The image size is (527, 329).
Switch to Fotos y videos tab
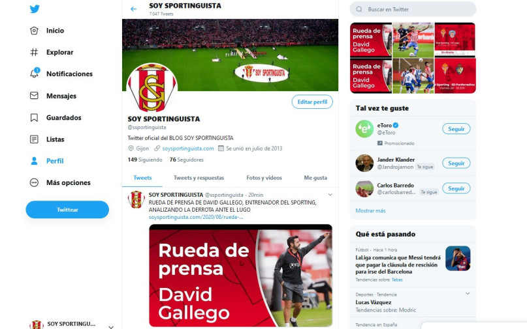[264, 178]
